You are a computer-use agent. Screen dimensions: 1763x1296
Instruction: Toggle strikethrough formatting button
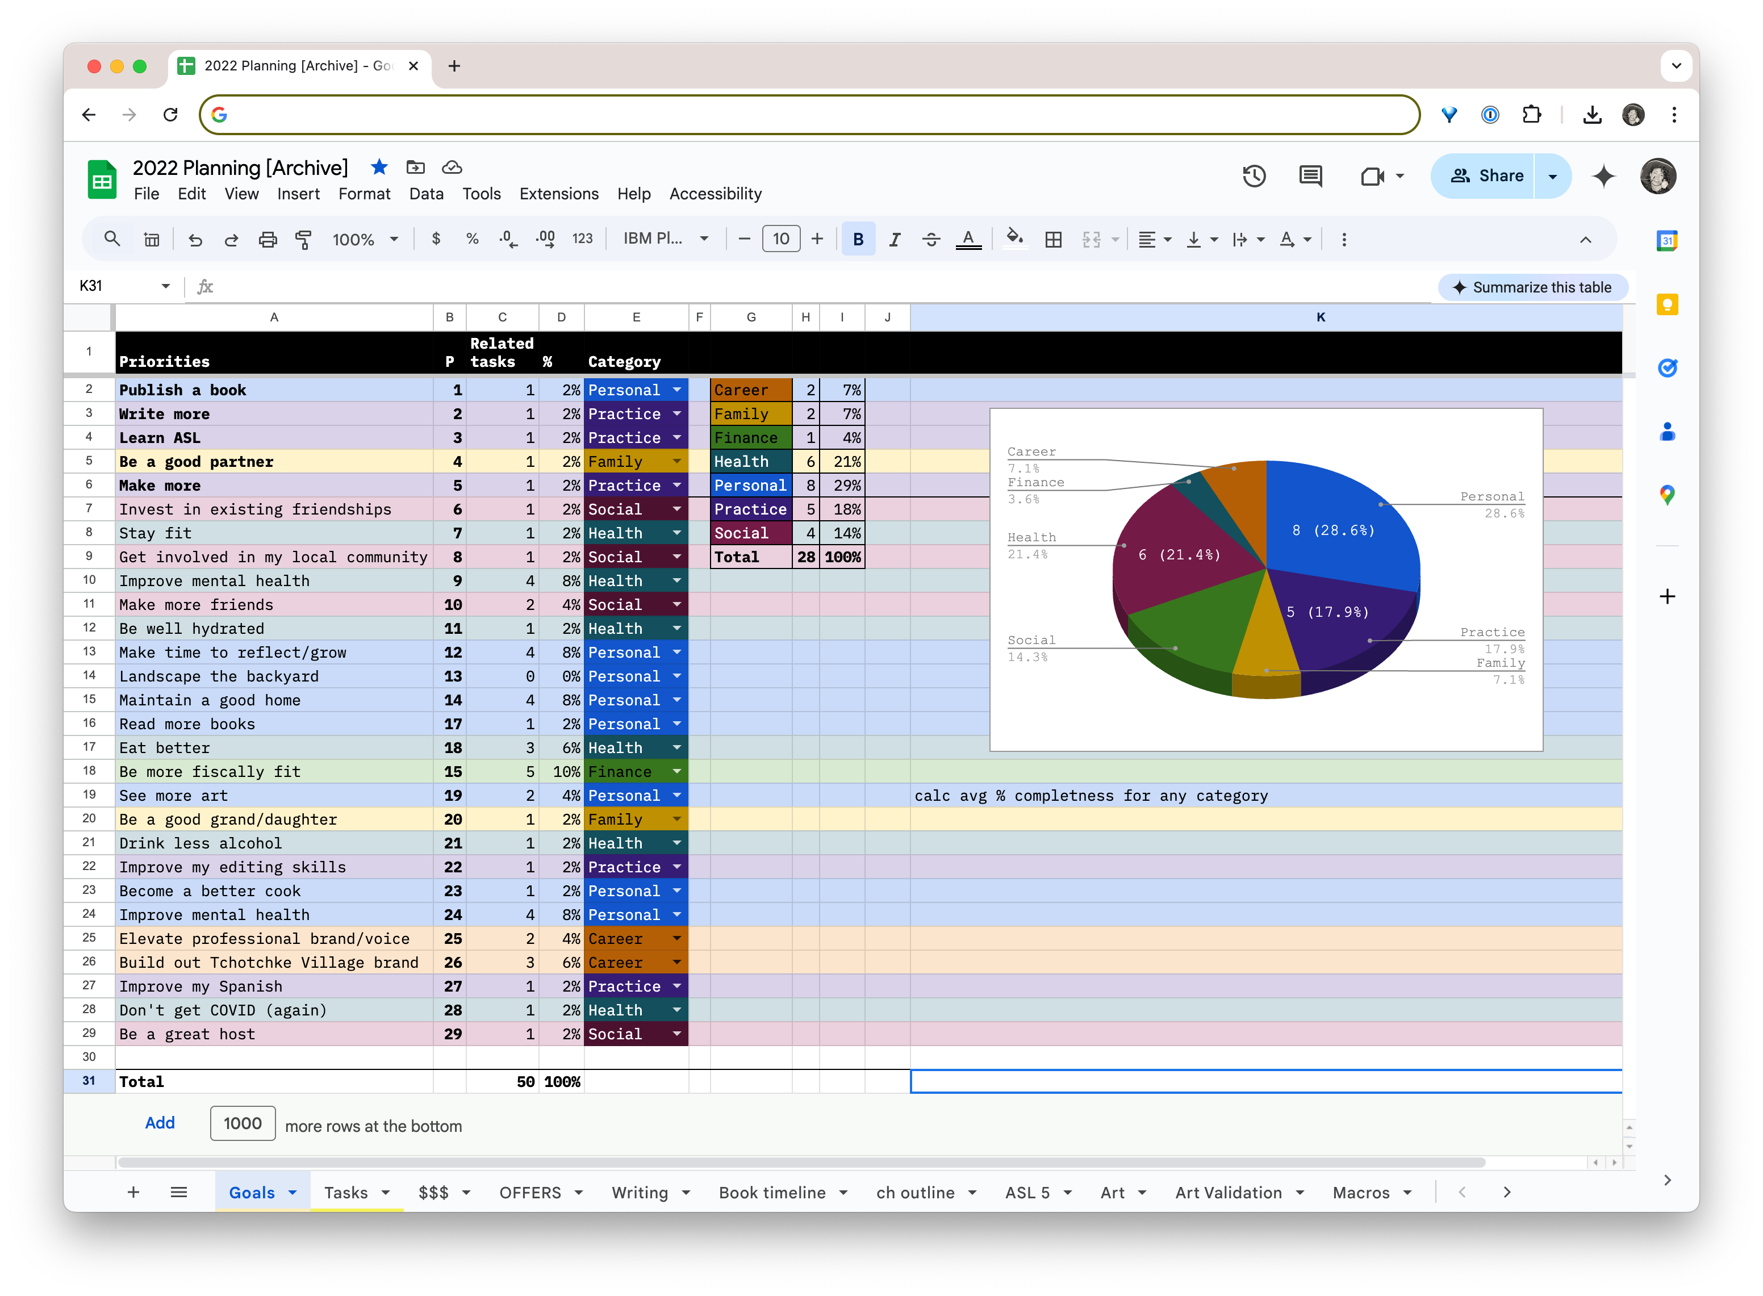(931, 239)
